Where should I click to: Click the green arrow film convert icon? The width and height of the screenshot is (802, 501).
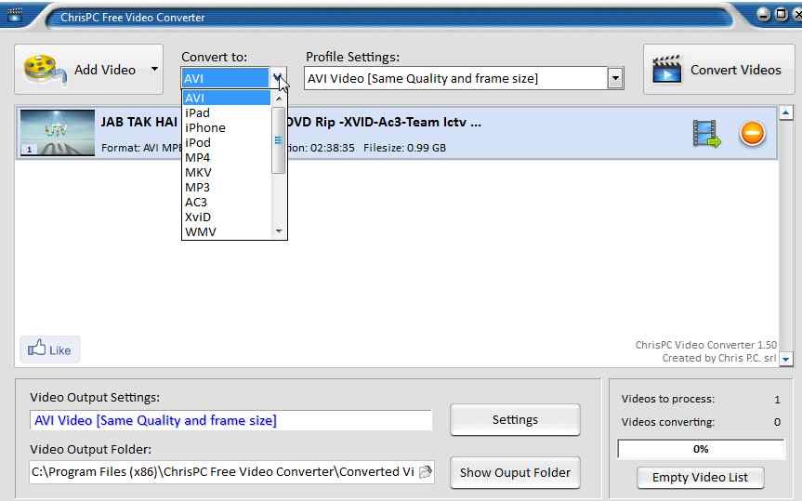(x=706, y=134)
